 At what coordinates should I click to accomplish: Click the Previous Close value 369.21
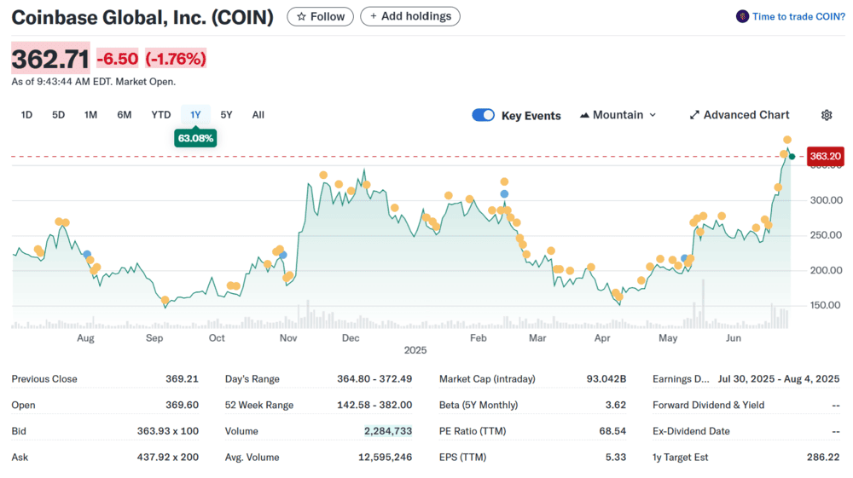tap(182, 379)
